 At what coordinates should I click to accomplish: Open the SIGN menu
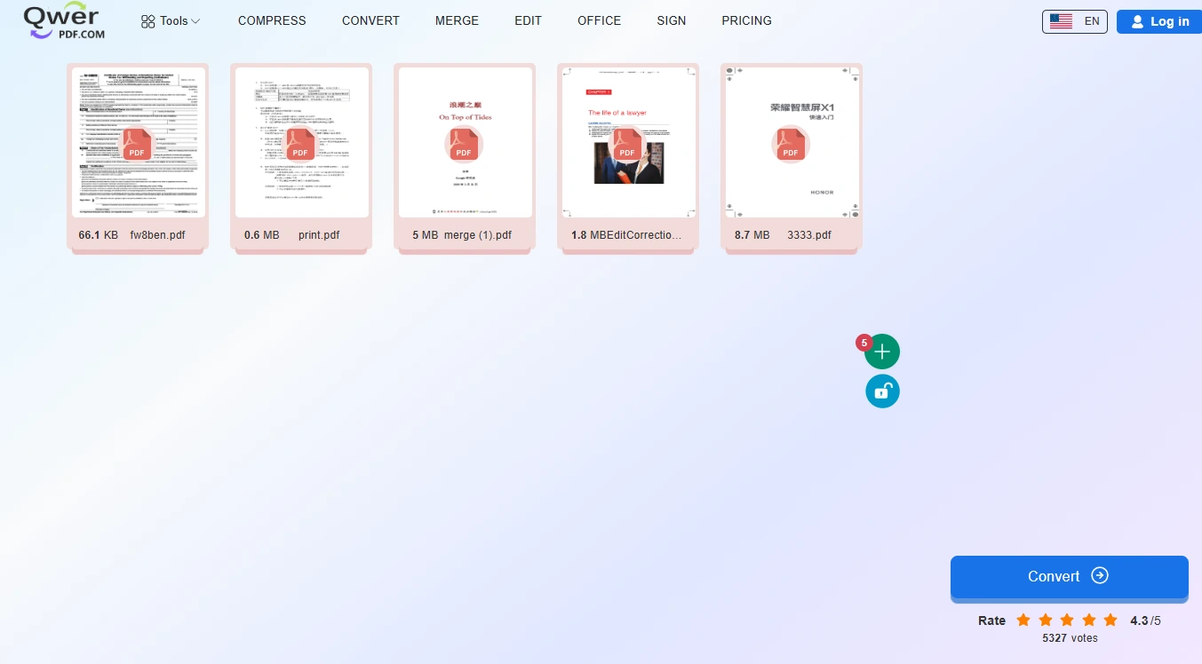coord(671,20)
